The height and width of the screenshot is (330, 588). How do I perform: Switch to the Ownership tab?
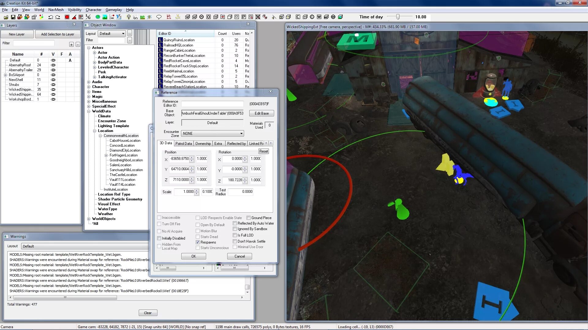click(x=203, y=144)
